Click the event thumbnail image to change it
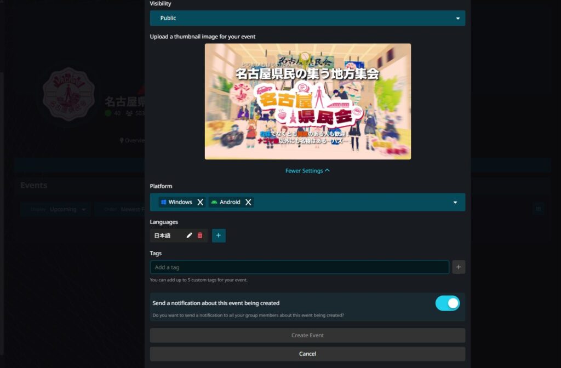Screen dimensions: 561x368 [308, 101]
